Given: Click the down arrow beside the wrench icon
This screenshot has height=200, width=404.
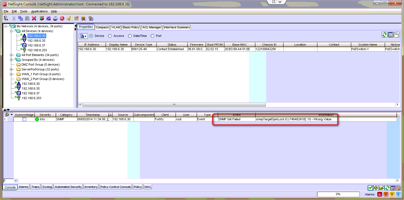Looking at the screenshot, I should click(12, 115).
